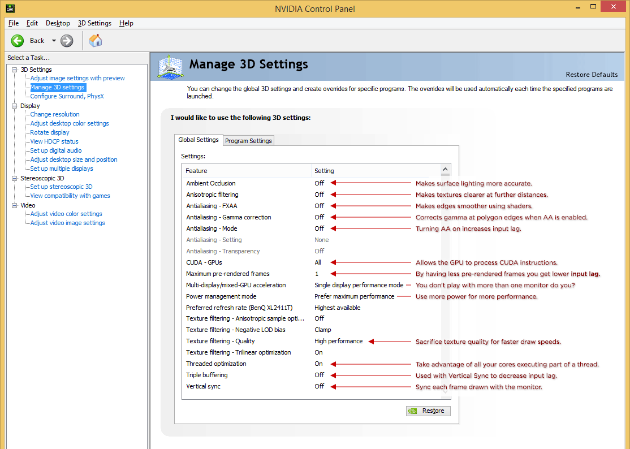Click the Manage 3D Settings header icon
Image resolution: width=630 pixels, height=449 pixels.
coord(171,67)
